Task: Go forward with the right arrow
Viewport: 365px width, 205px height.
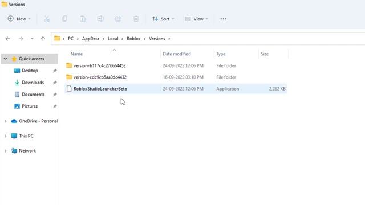Action: tap(21, 39)
